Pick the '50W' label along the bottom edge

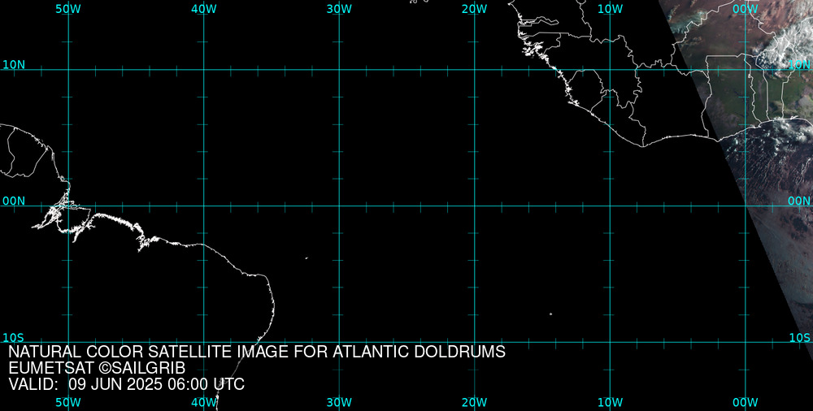(68, 403)
